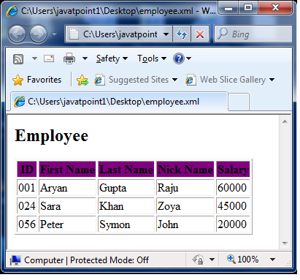
Task: Click the Bing search box
Action: [253, 34]
